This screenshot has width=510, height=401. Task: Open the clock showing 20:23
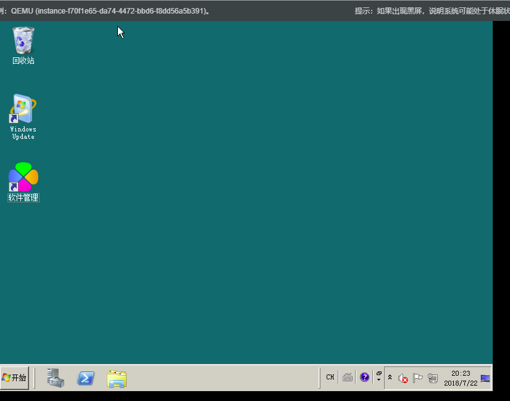tap(461, 378)
